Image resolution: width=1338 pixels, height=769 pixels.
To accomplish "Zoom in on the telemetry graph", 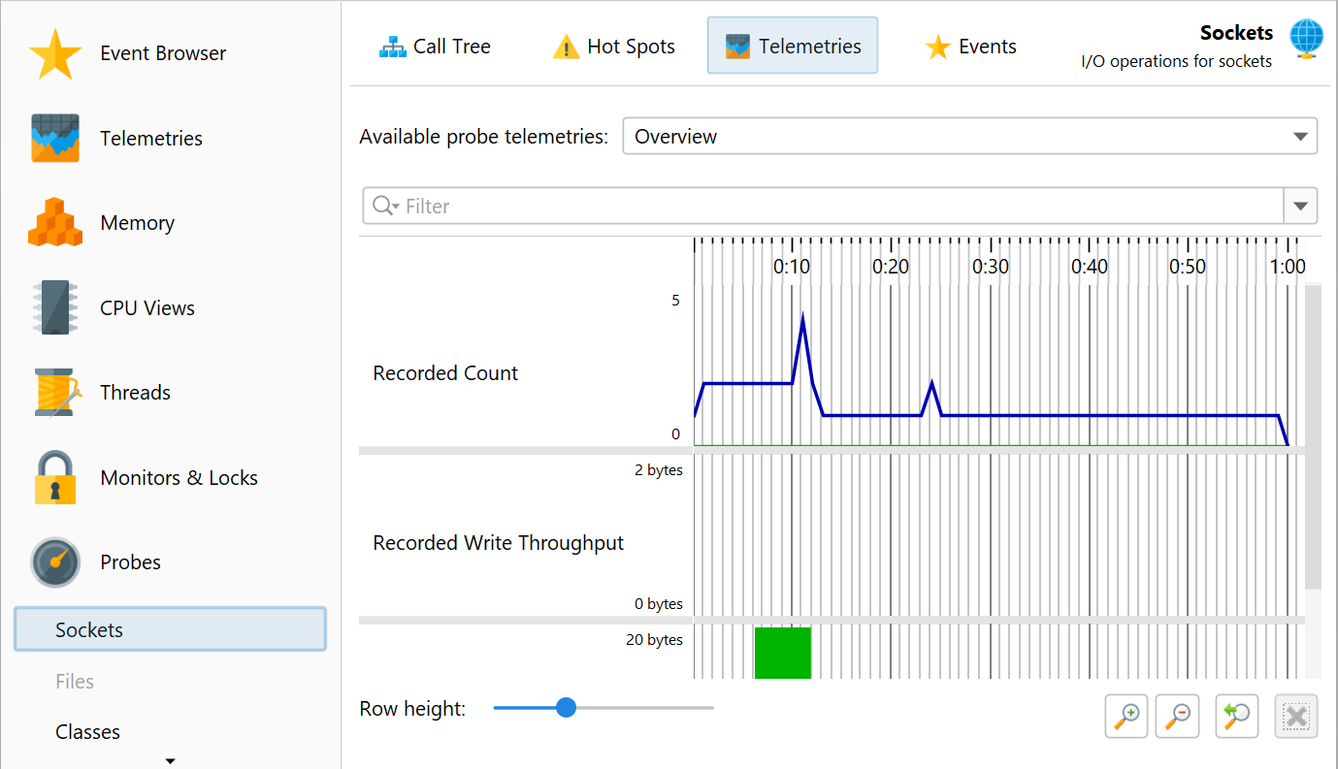I will (x=1126, y=717).
